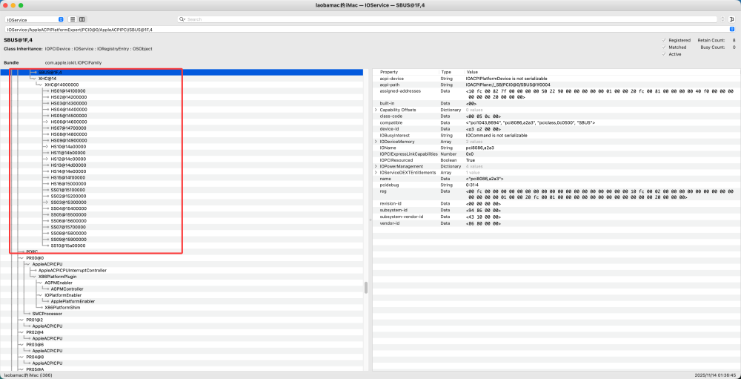Select the IOPCIResourced property row
Viewport: 741px width, 379px height.
pyautogui.click(x=556, y=160)
